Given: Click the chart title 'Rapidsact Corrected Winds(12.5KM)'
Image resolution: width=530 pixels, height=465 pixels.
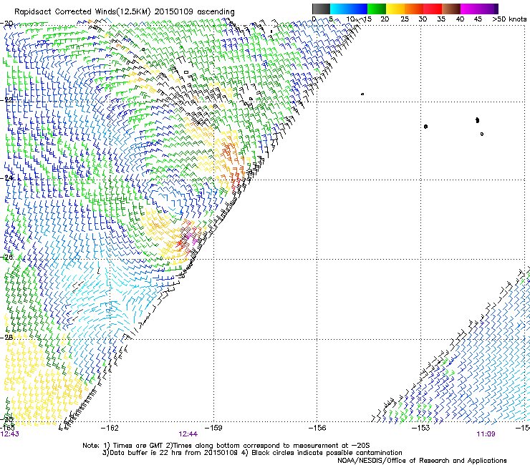Looking at the screenshot, I should [x=82, y=11].
